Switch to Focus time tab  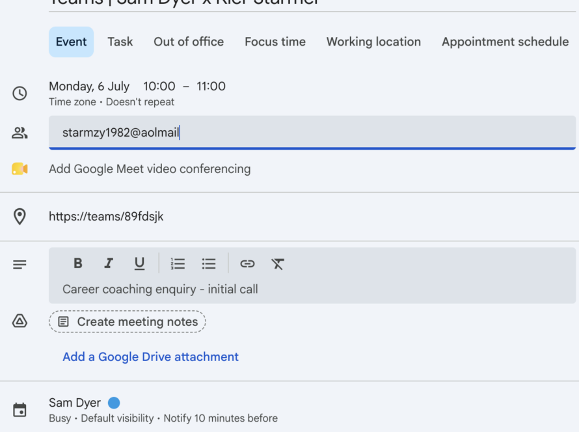click(275, 42)
